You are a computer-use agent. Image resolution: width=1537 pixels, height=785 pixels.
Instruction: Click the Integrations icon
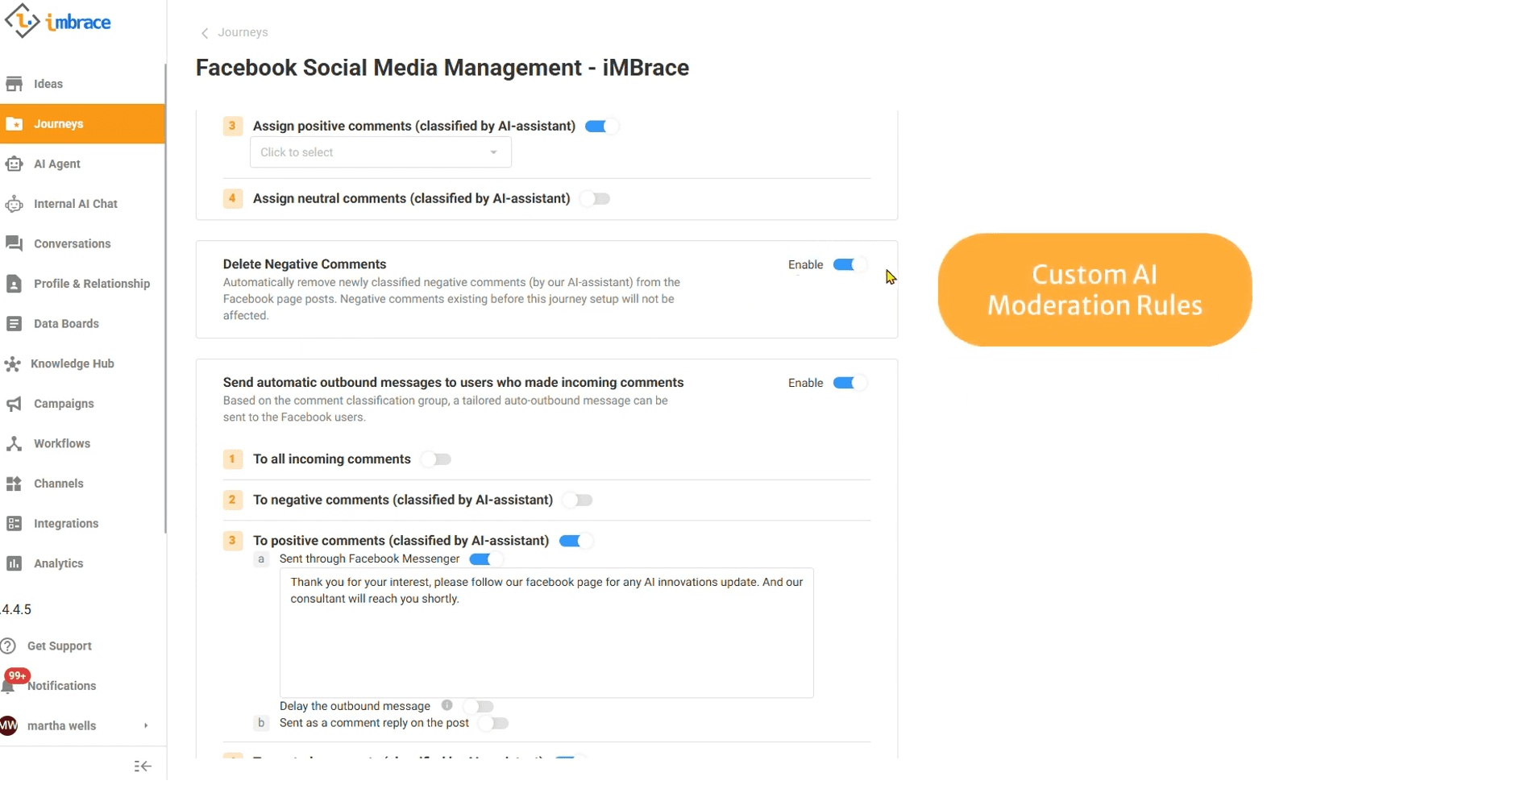(x=14, y=524)
